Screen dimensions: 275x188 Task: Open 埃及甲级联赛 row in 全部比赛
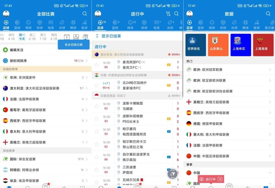(46, 180)
